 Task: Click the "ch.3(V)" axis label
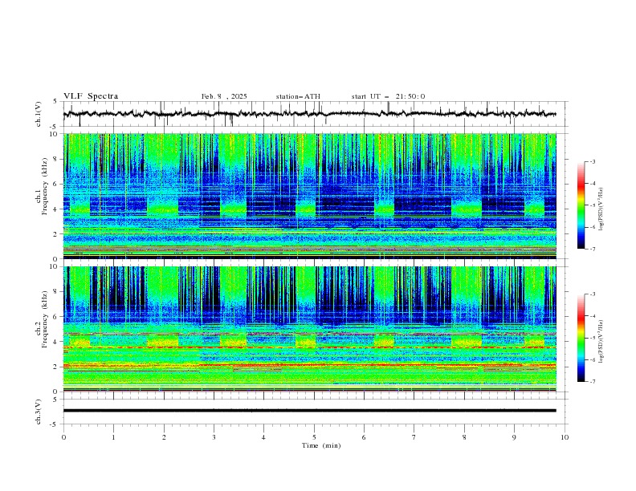pyautogui.click(x=39, y=412)
